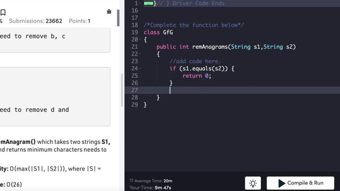Viewport: 340px width, 191px height.
Task: Click 'Your Time: 9m 47s' text
Action: click(150, 188)
